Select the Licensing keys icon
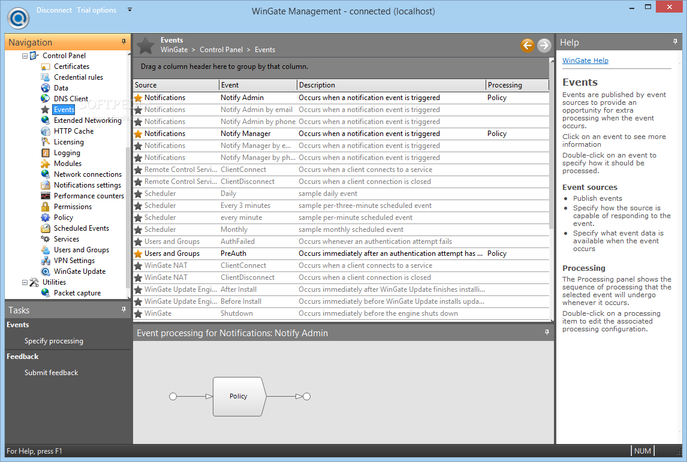This screenshot has height=462, width=687. click(x=45, y=142)
